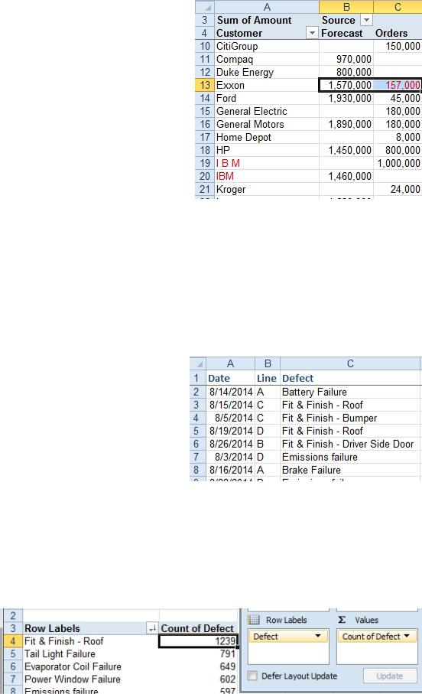Click Ford forecast value 1,930,000
The image size is (422, 694).
pyautogui.click(x=346, y=98)
